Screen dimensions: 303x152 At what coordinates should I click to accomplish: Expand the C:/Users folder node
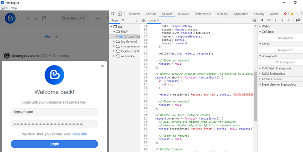point(117,36)
